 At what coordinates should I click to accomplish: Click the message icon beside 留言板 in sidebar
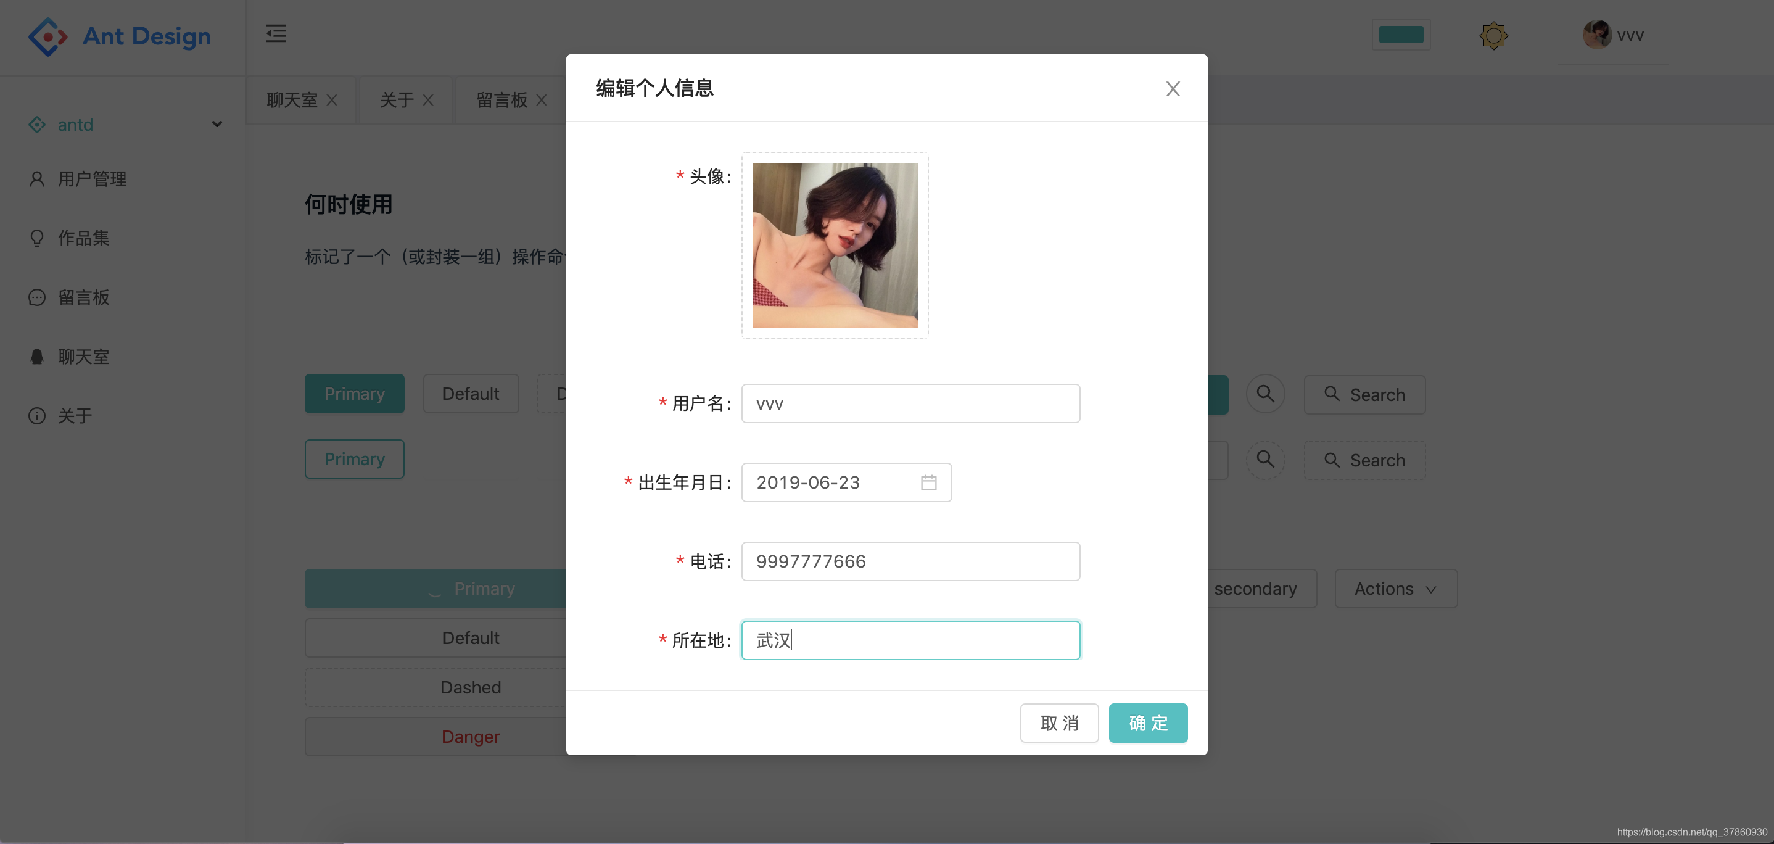click(37, 297)
